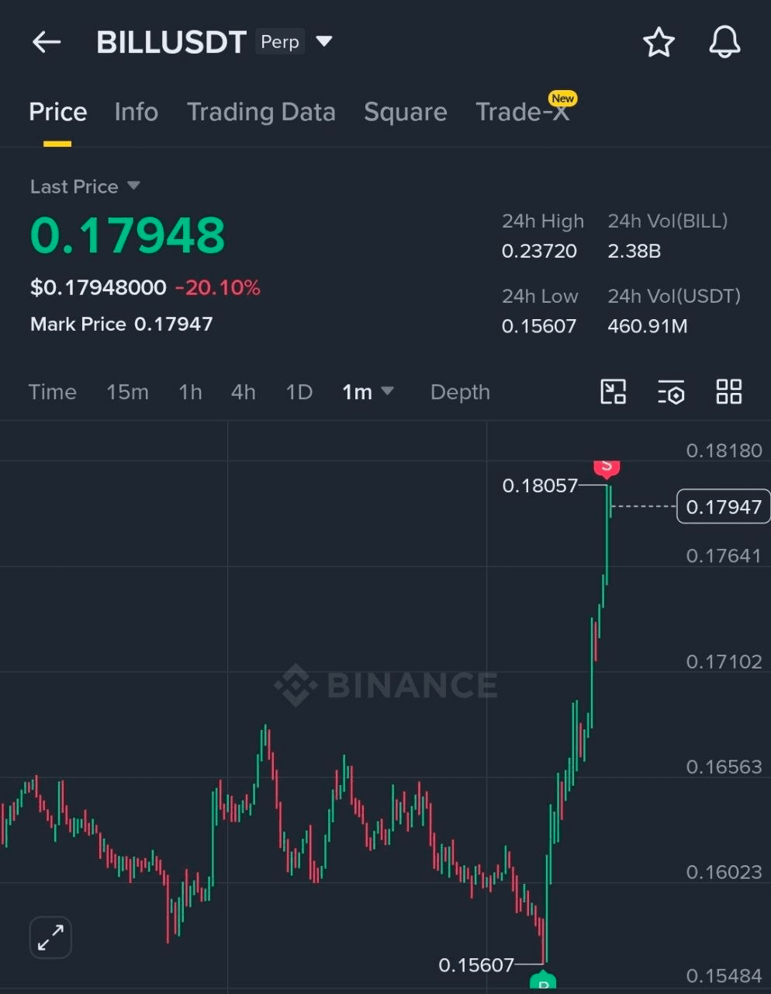Image resolution: width=771 pixels, height=994 pixels.
Task: Tap the 0.15484 price axis label
Action: [x=724, y=976]
